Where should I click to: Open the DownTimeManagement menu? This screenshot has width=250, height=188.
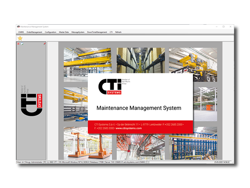[97, 32]
